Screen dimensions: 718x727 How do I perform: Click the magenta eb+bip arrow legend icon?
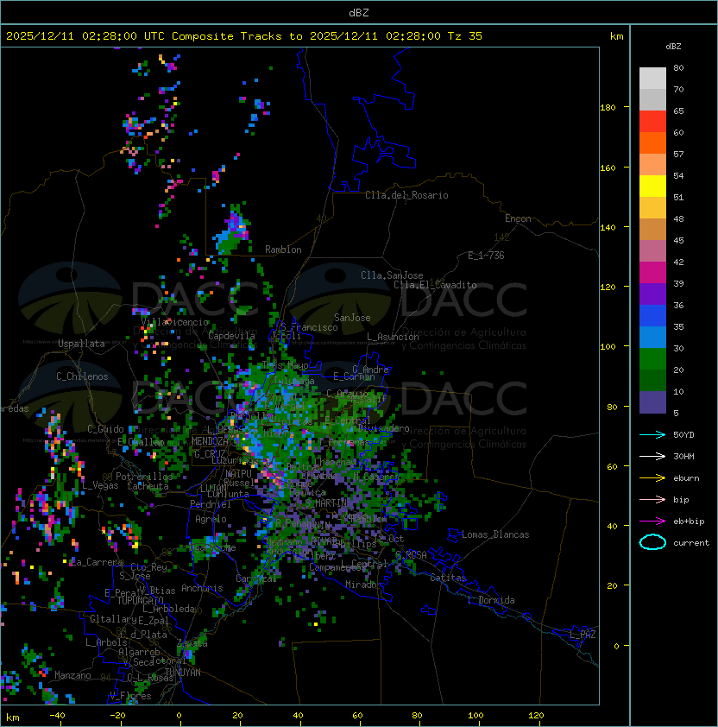[652, 522]
